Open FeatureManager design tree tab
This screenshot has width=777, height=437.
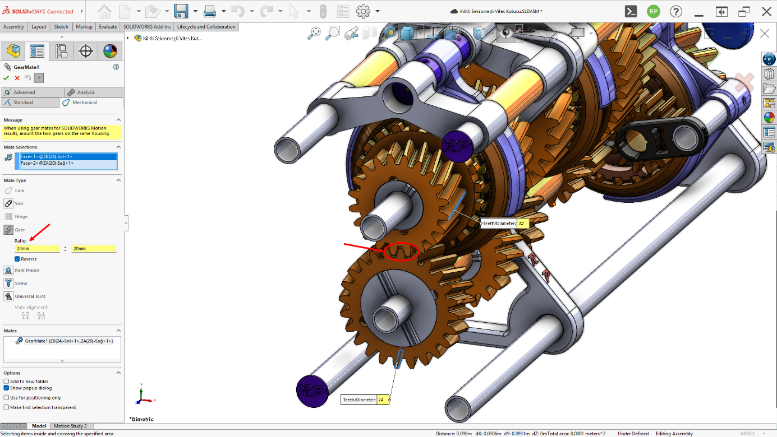click(x=13, y=52)
